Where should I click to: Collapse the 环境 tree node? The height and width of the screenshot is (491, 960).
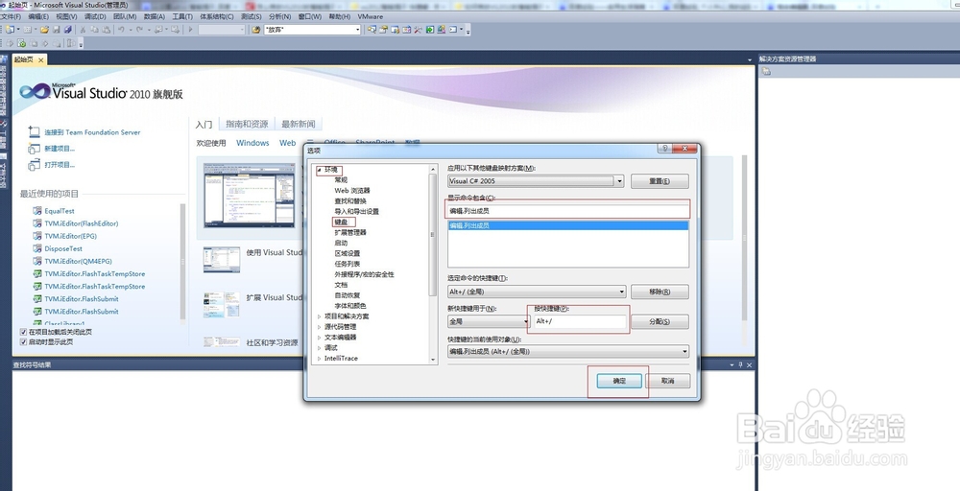[320, 170]
